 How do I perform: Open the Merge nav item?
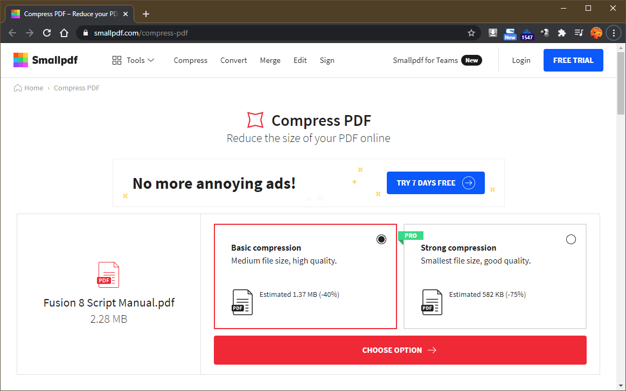(270, 60)
